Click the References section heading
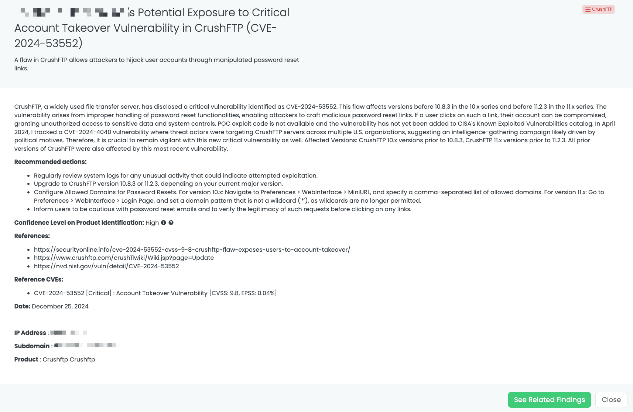This screenshot has width=633, height=412. coord(32,236)
